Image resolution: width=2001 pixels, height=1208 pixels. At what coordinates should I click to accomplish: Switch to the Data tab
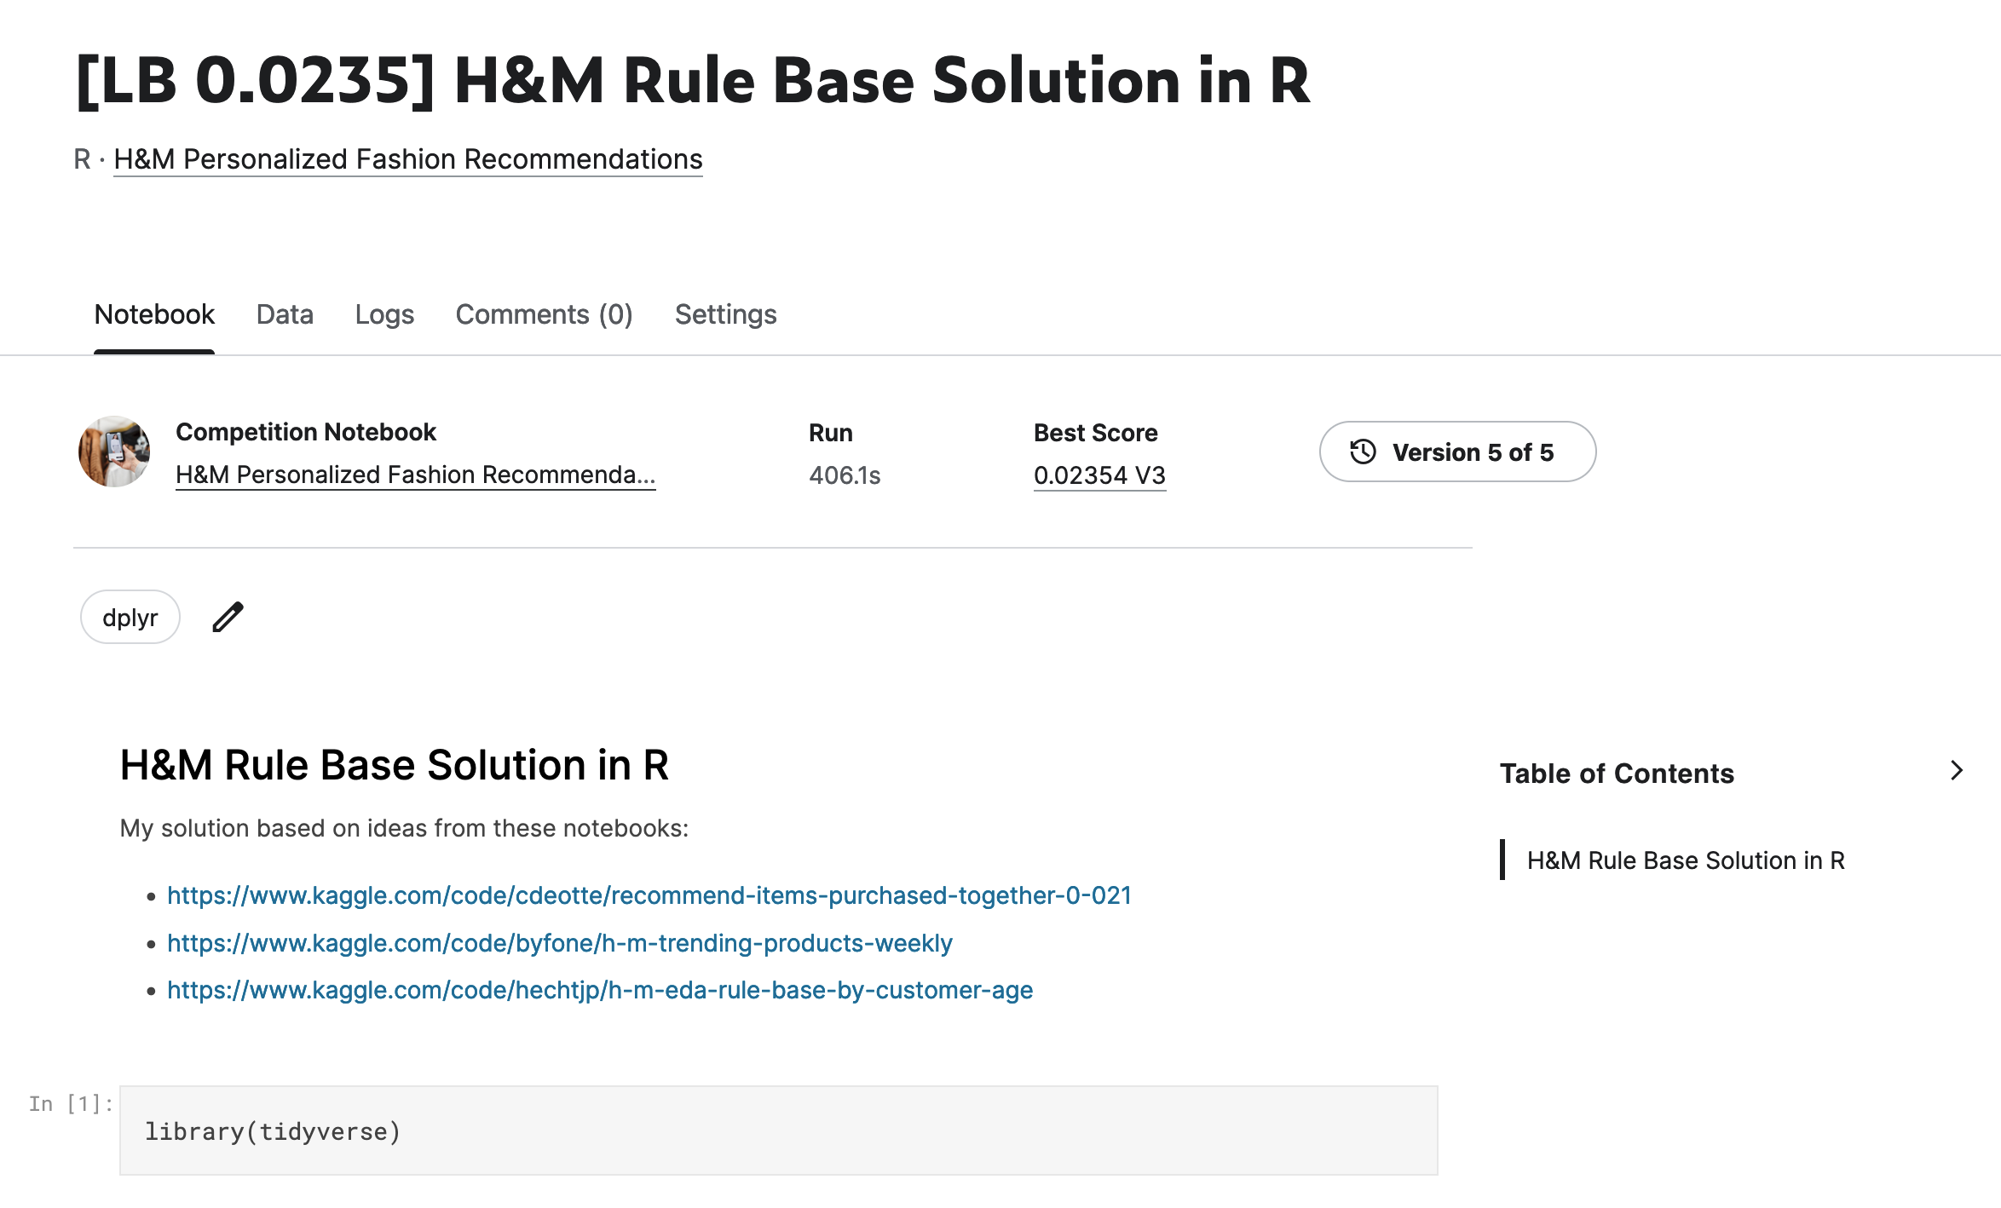pyautogui.click(x=285, y=314)
